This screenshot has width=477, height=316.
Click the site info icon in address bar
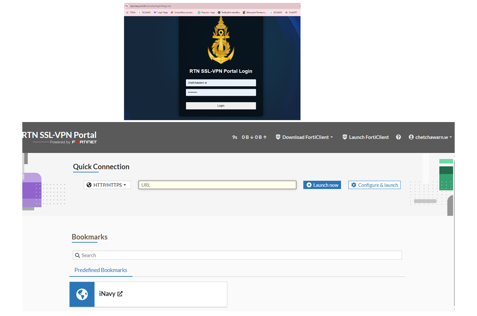pos(127,6)
